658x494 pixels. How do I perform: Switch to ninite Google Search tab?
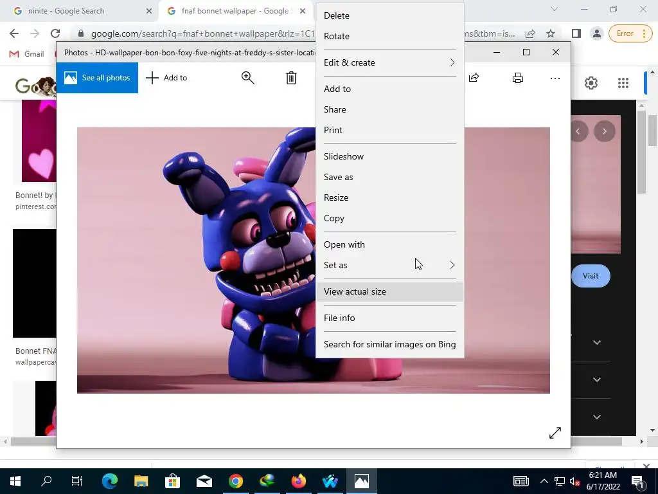coord(79,11)
